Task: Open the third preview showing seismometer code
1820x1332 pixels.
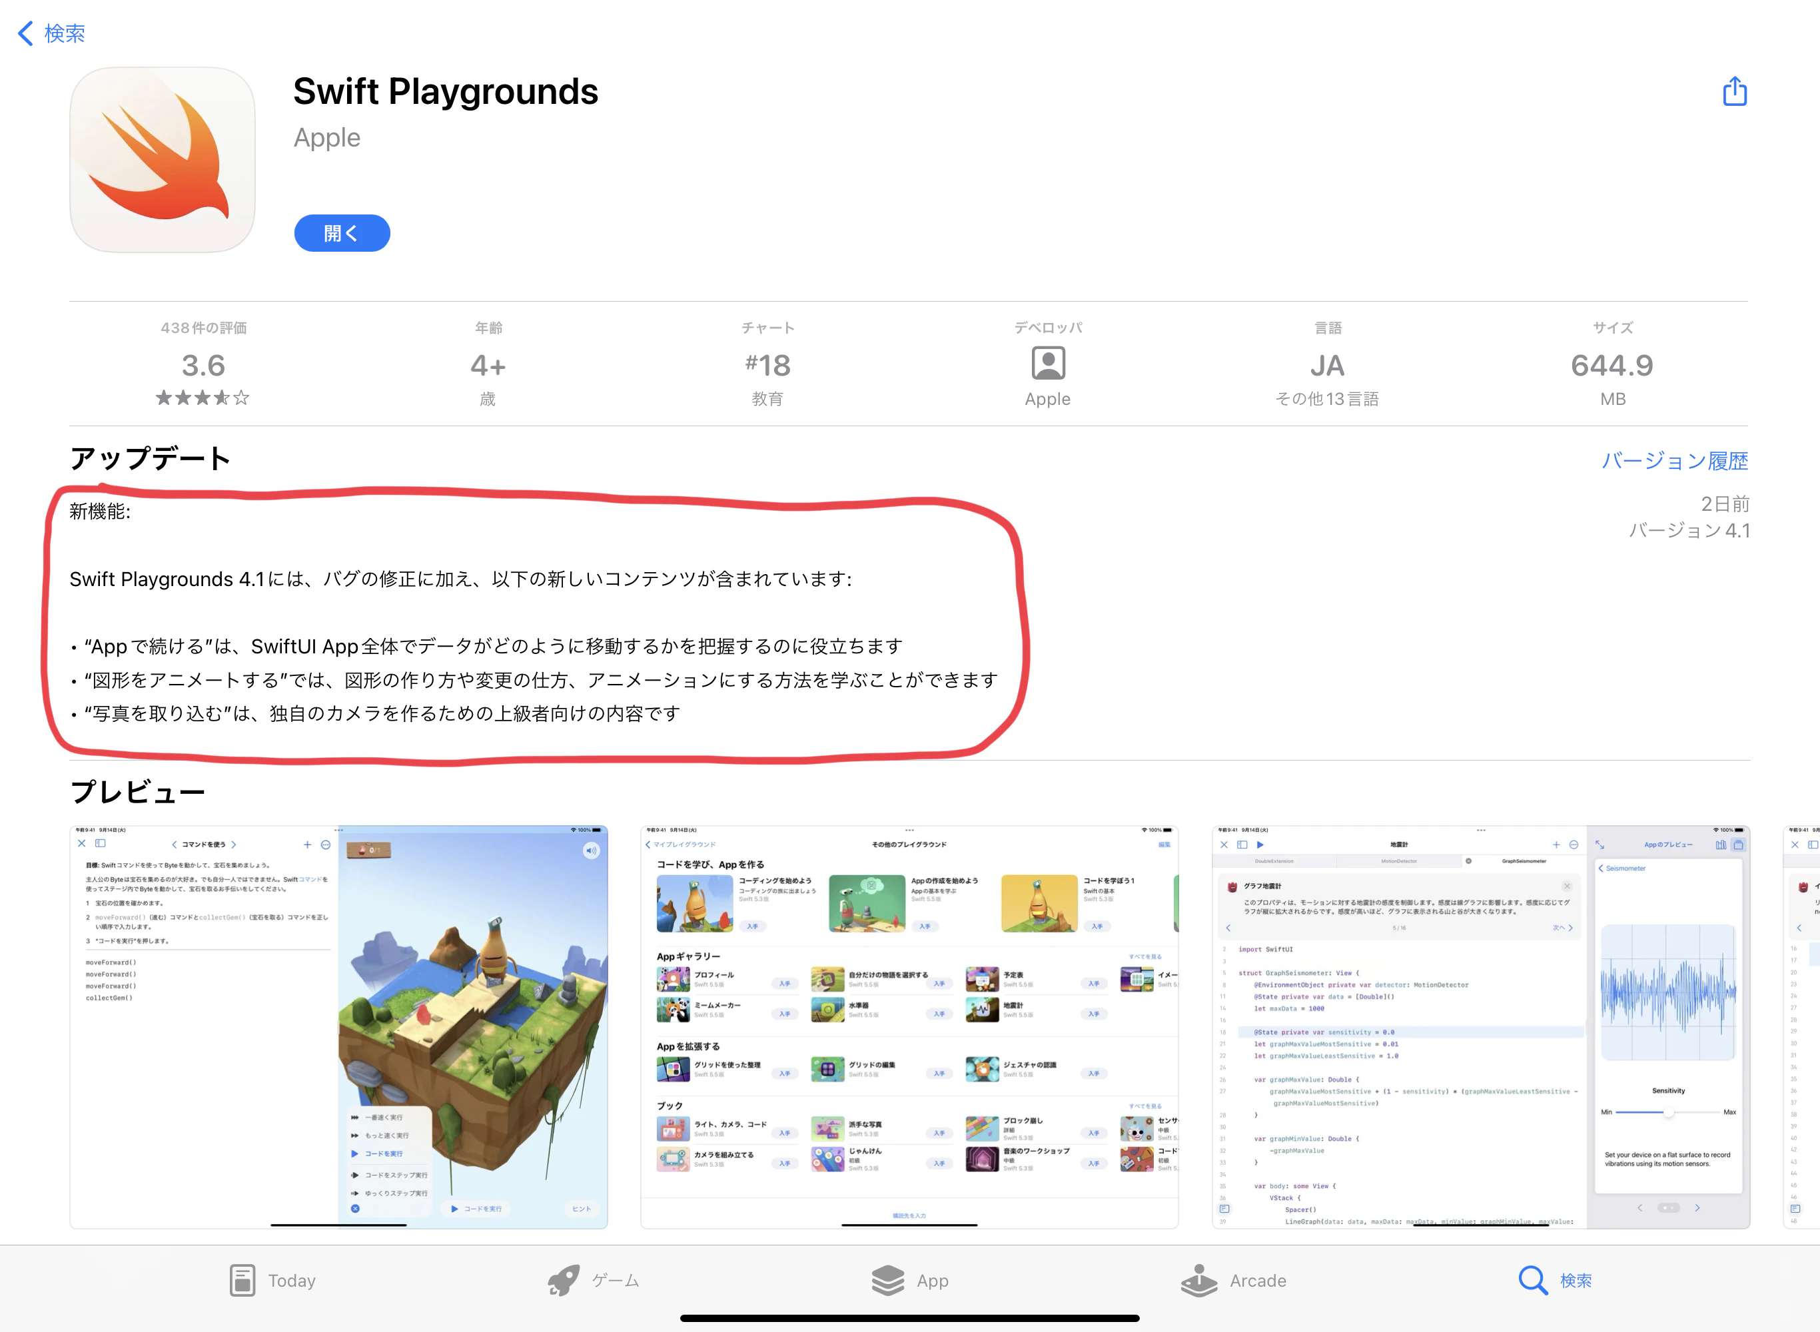Action: point(1480,1026)
